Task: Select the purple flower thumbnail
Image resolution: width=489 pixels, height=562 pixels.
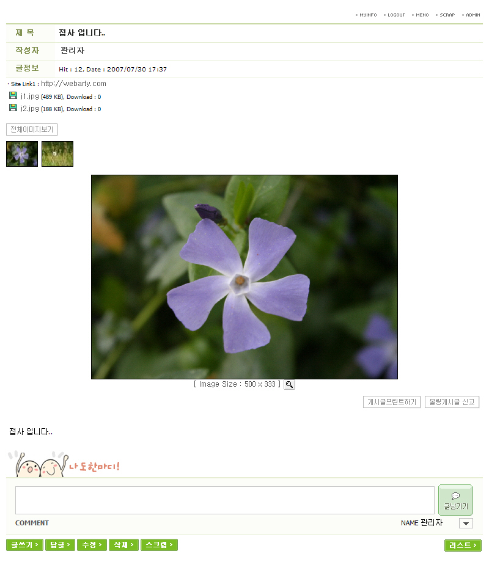Action: point(22,154)
